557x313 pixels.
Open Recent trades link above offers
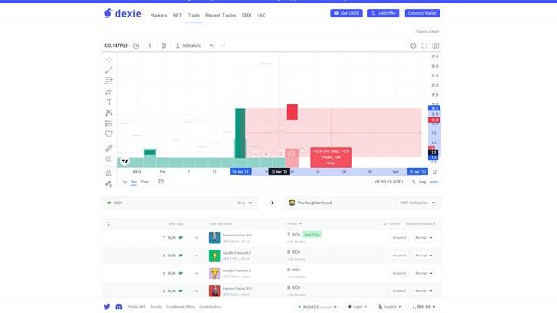click(420, 224)
